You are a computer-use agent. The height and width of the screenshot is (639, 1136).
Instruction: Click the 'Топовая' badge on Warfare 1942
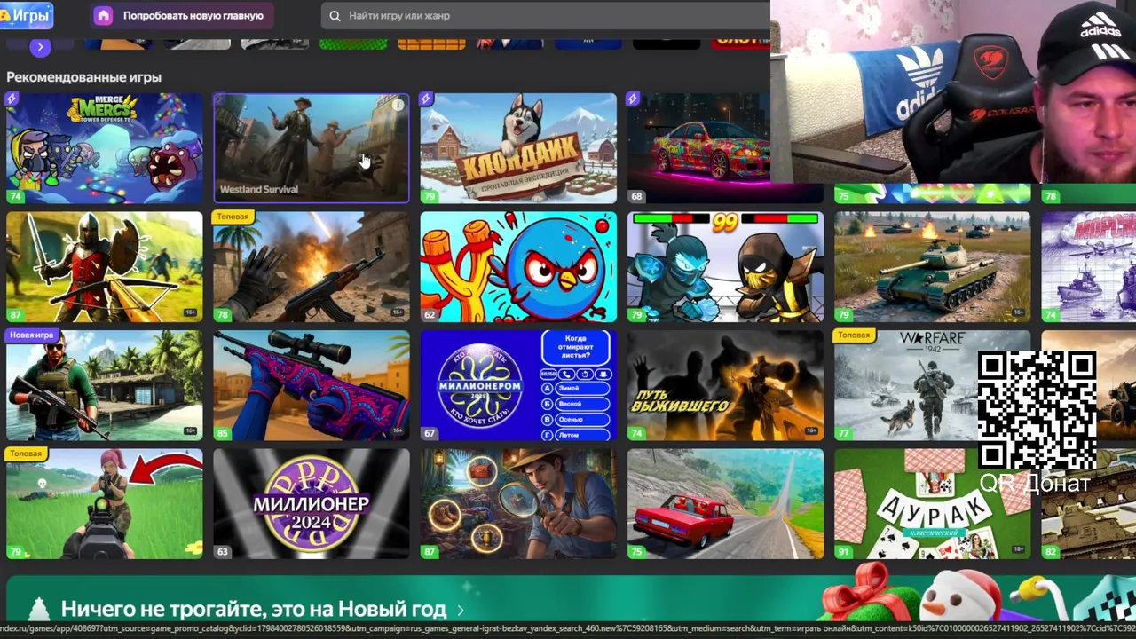[854, 335]
